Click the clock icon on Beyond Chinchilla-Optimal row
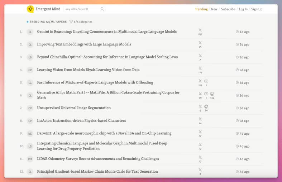The width and height of the screenshot is (282, 182). point(237,57)
